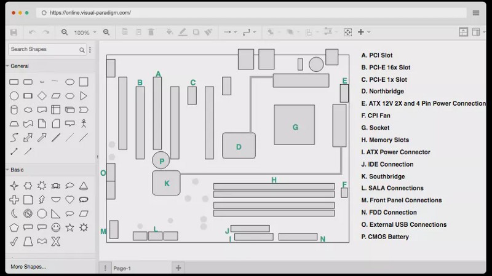Select the actor stick figure shape
Screen dimensions: 492x276
[x=84, y=124]
